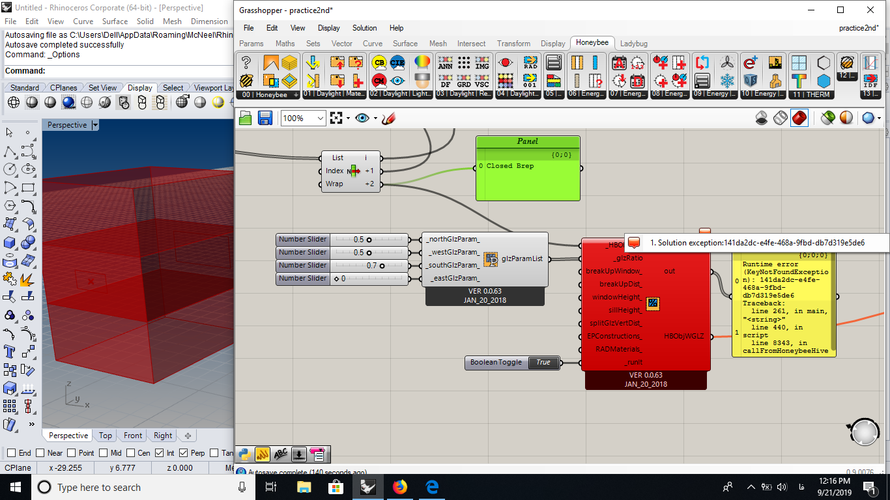Viewport: 890px width, 500px height.
Task: Open the CPlanes toolbar tab in Rhino
Action: tap(64, 88)
